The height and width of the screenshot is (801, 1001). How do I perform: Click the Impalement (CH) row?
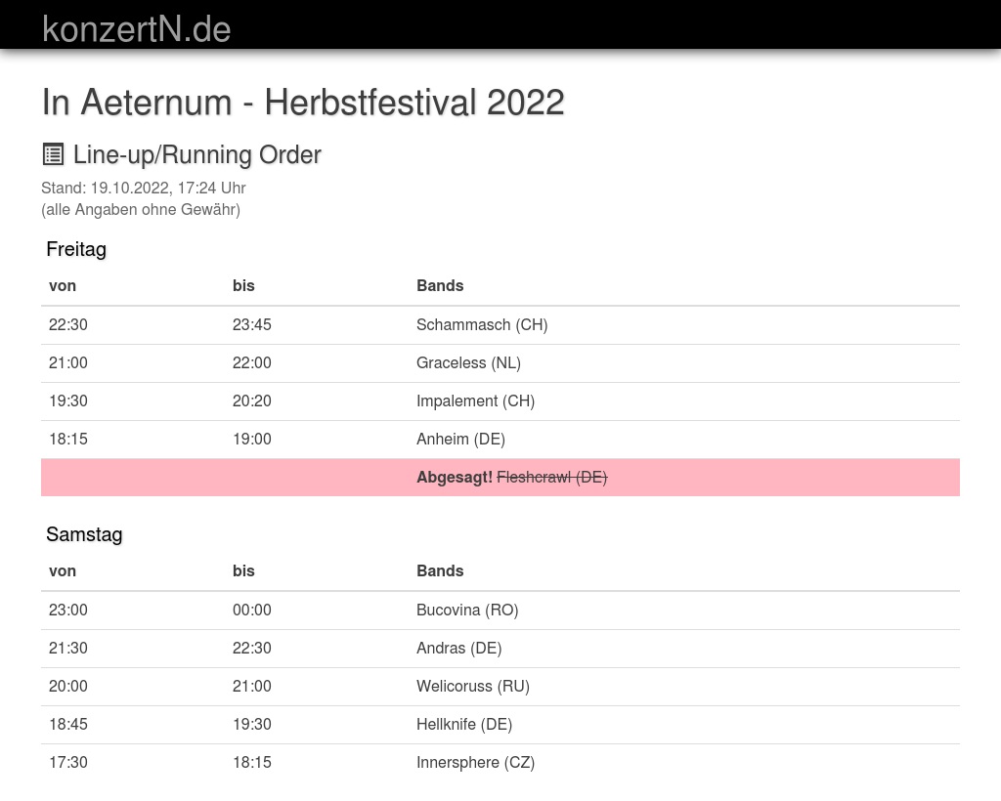475,401
